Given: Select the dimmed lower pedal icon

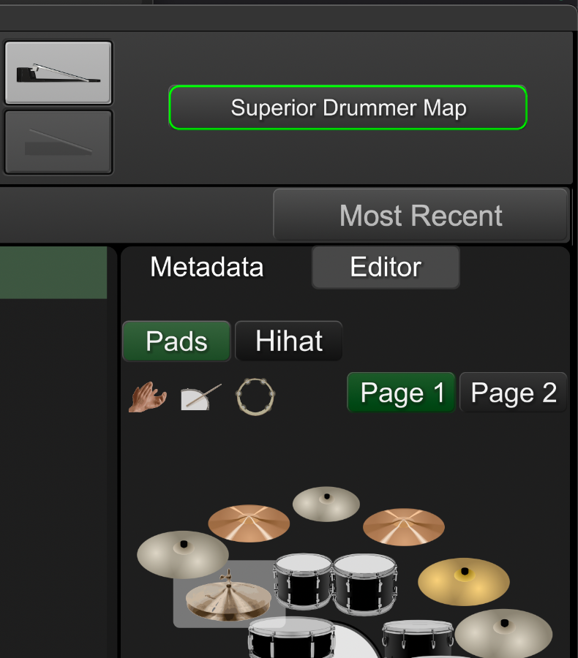Looking at the screenshot, I should (59, 143).
